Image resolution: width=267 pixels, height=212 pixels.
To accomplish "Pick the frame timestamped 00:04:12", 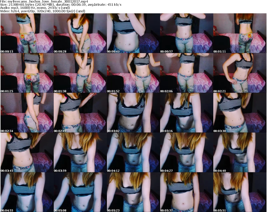I will [x=133, y=152].
